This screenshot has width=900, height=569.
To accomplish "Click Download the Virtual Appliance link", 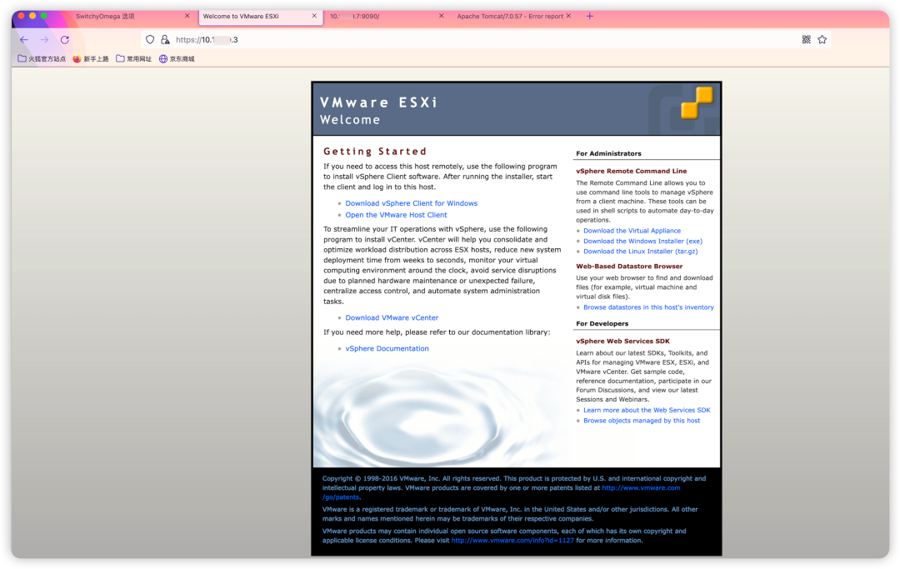I will click(632, 231).
